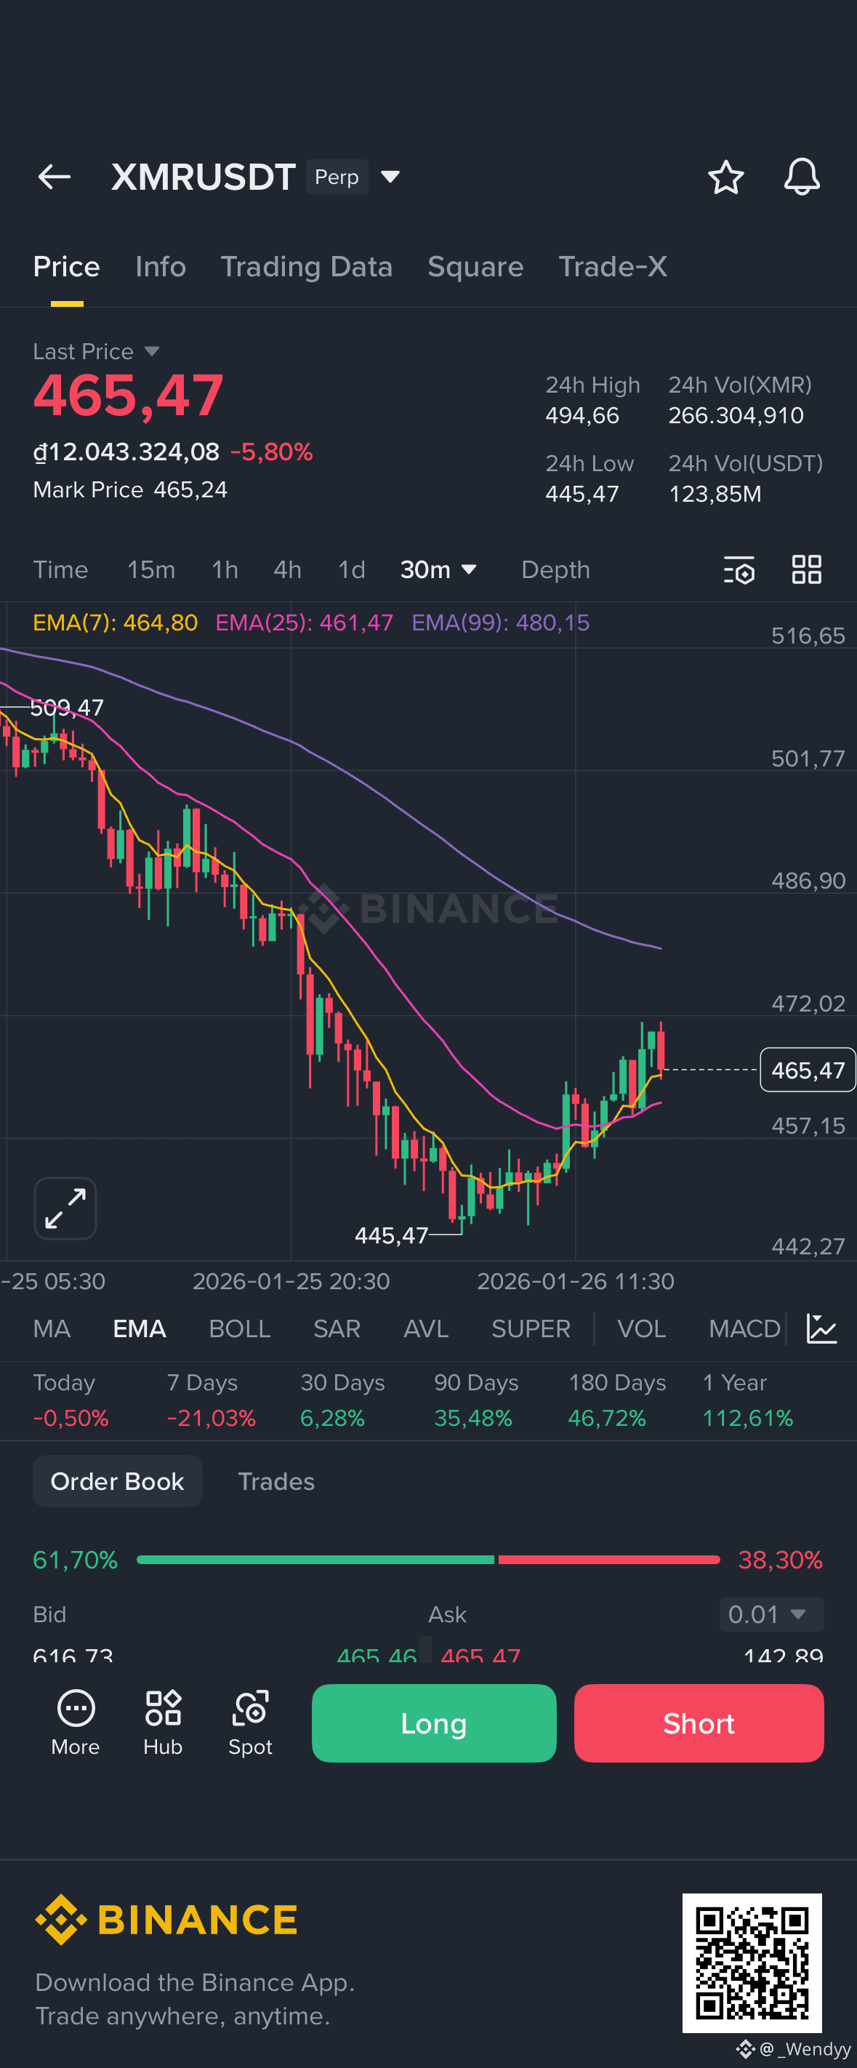Open the grid layout icon above the chart

click(805, 569)
